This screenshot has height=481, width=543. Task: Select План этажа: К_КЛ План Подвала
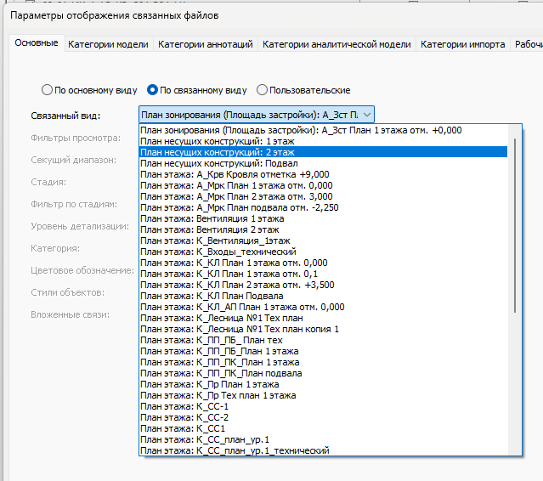pyautogui.click(x=323, y=296)
